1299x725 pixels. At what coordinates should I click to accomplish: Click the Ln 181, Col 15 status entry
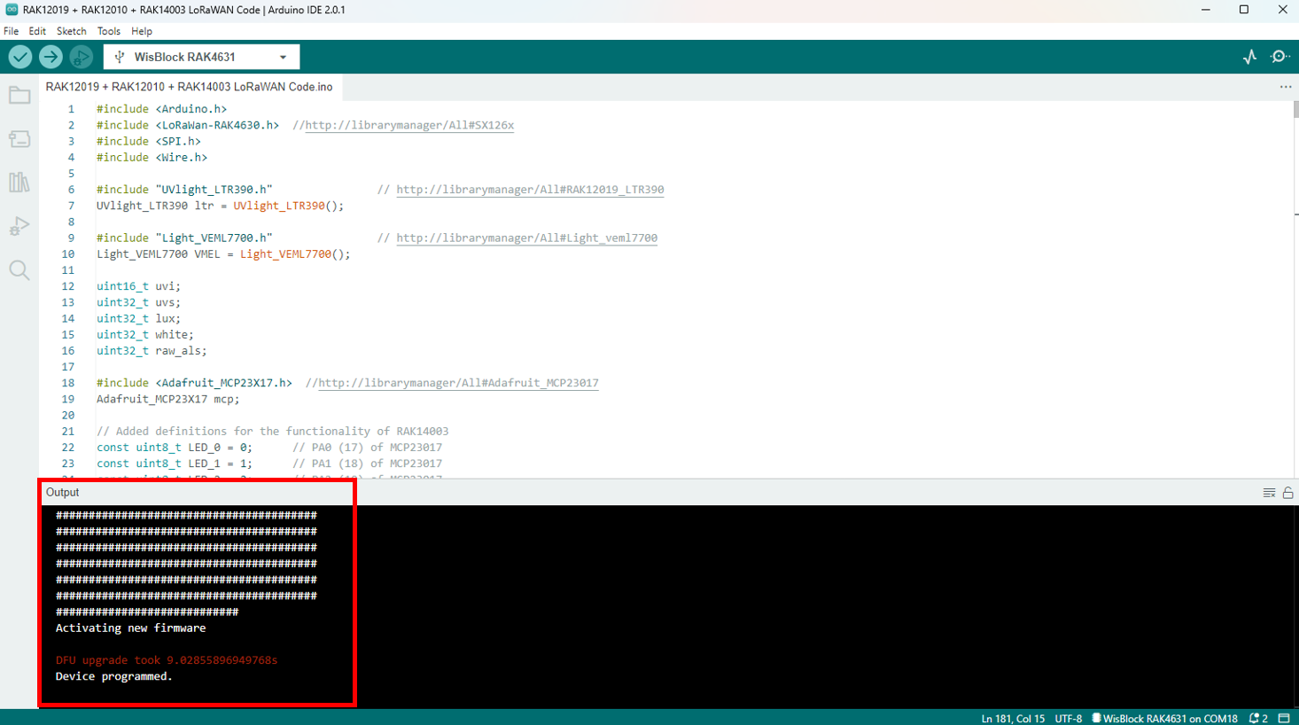1013,719
